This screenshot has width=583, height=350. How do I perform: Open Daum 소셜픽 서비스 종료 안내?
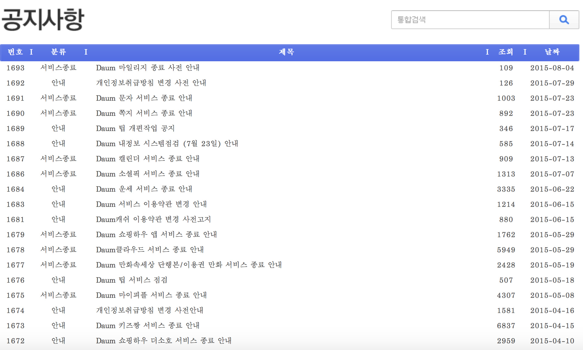tap(148, 174)
